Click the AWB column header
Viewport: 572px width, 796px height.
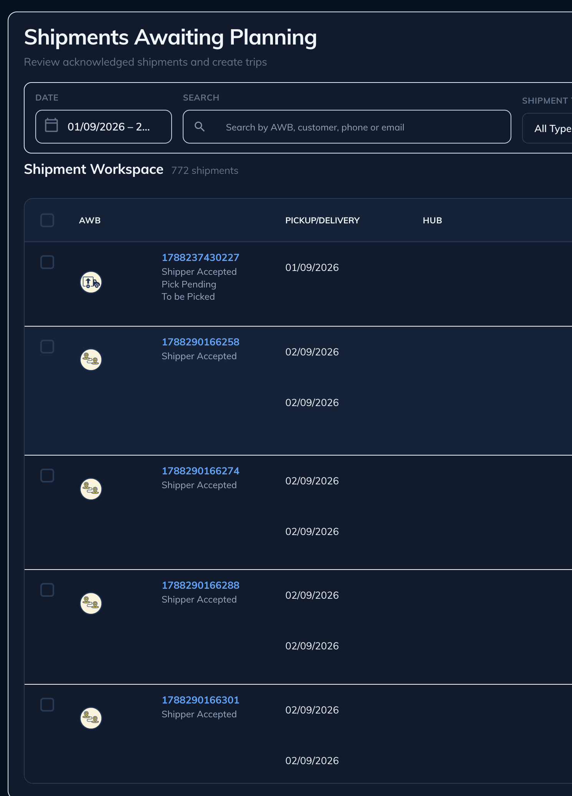(90, 220)
